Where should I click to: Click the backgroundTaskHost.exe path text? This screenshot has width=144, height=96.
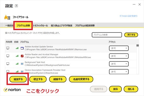[x=47, y=65]
